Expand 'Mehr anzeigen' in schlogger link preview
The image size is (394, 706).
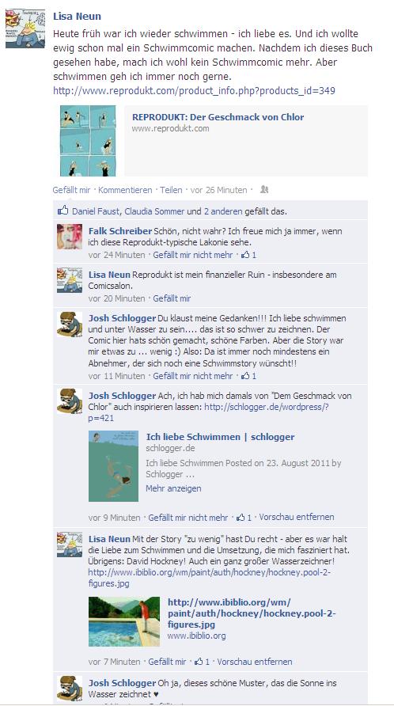coord(173,488)
